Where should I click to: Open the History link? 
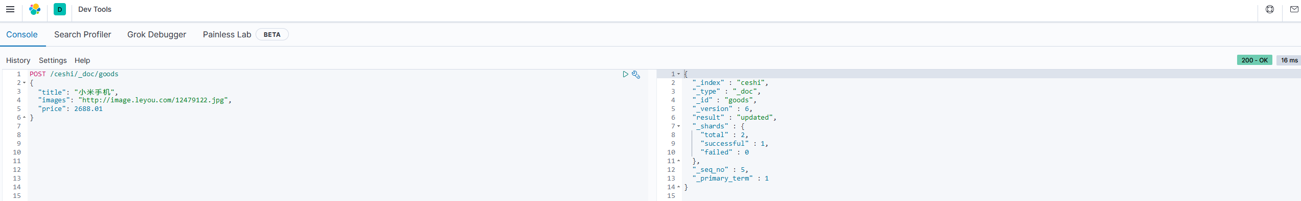[18, 60]
